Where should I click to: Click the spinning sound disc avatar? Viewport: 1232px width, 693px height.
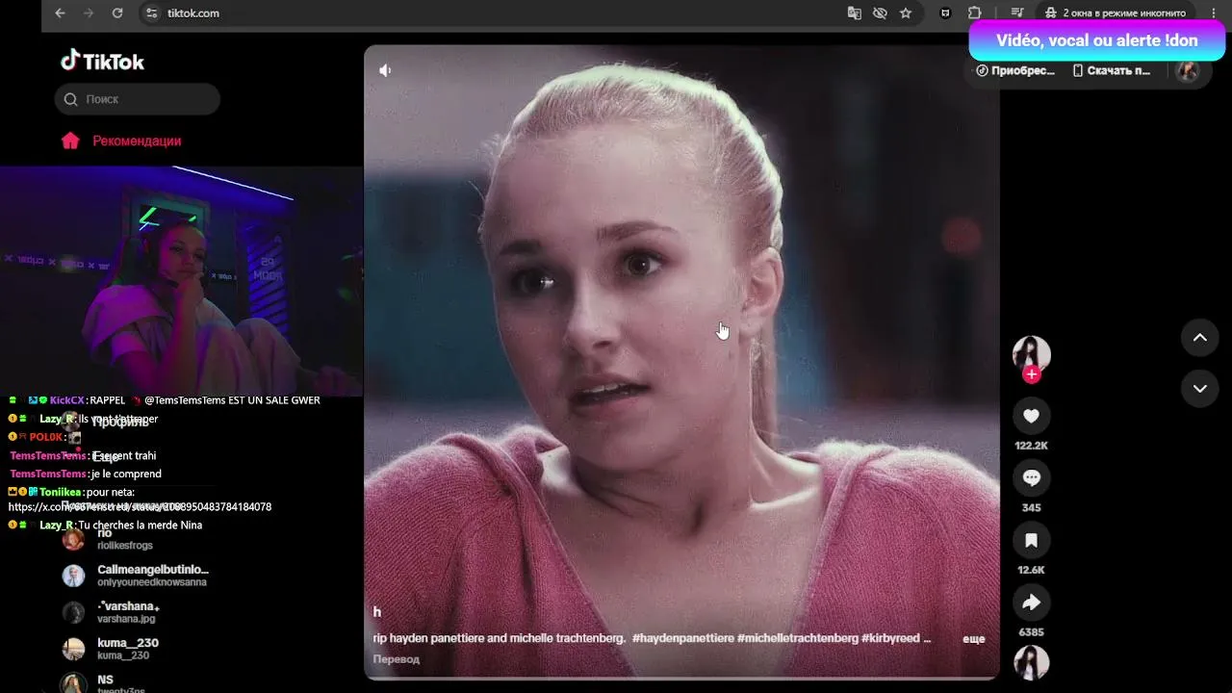coord(1031,662)
